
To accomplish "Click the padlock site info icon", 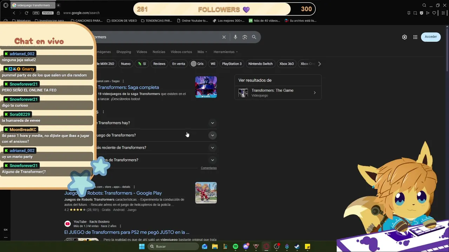I will click(x=58, y=13).
